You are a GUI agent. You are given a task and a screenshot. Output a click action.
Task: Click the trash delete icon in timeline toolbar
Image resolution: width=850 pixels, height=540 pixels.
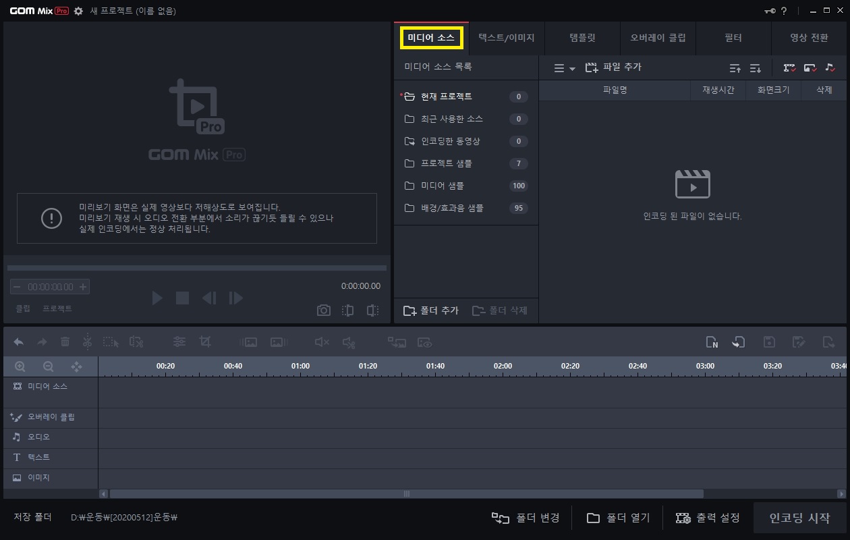(x=65, y=342)
